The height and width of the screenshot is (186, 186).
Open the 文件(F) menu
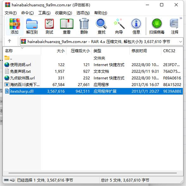10,13
